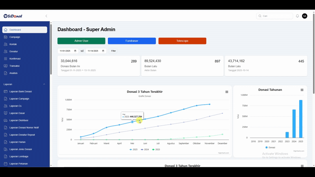The height and width of the screenshot is (177, 315).
Task: Click the red Telescope button
Action: (182, 41)
